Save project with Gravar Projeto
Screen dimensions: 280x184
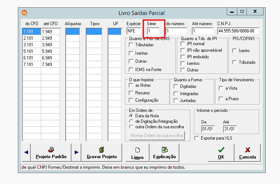(102, 153)
